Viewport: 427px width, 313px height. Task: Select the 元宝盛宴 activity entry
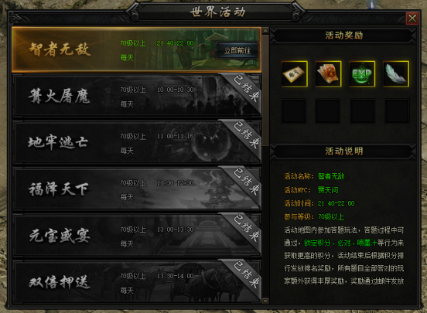[x=136, y=235]
